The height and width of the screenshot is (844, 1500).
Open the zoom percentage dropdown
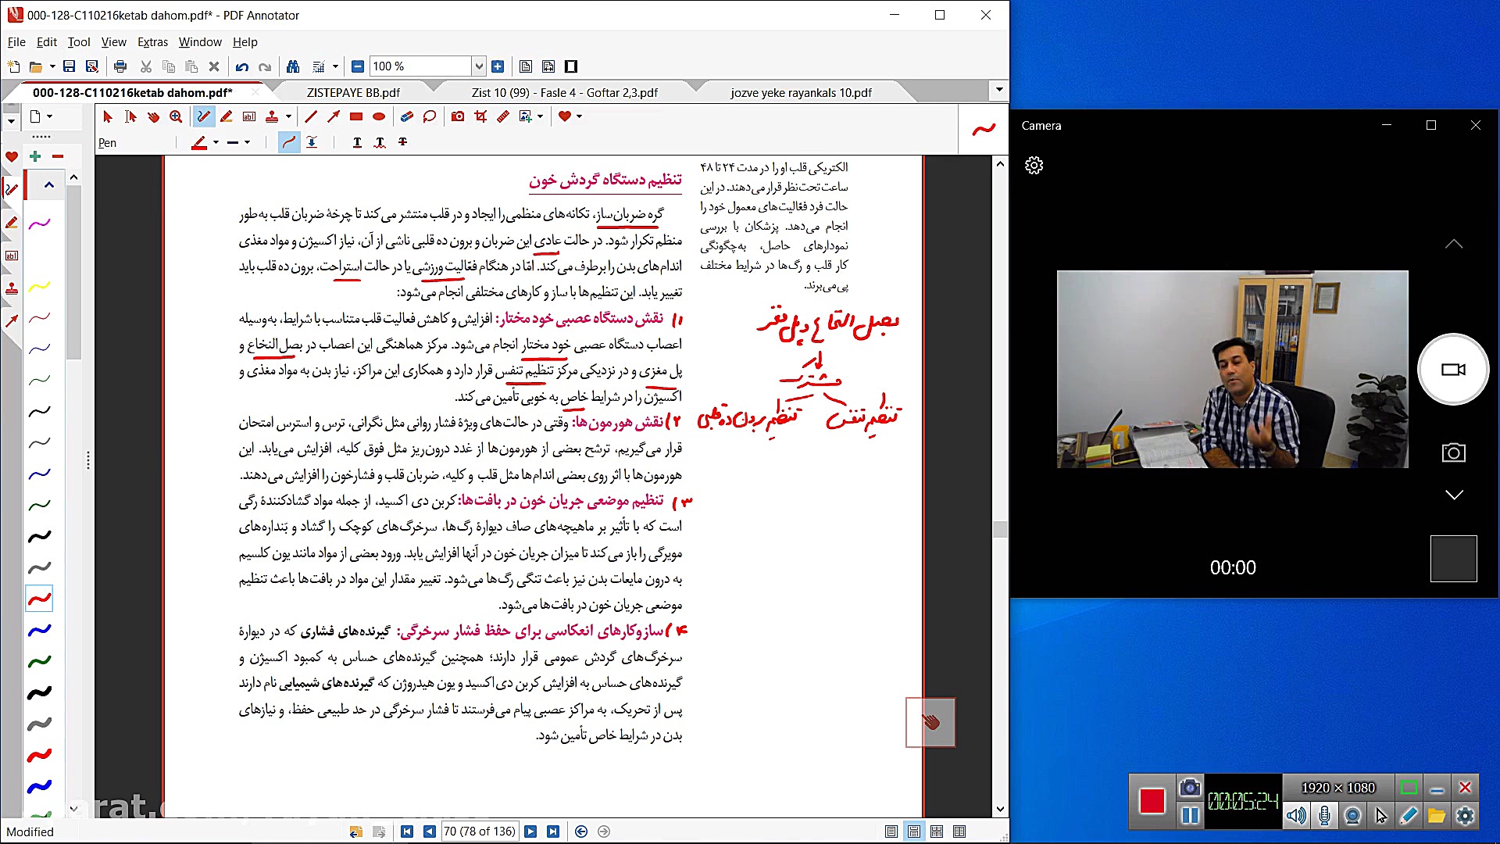click(x=478, y=66)
